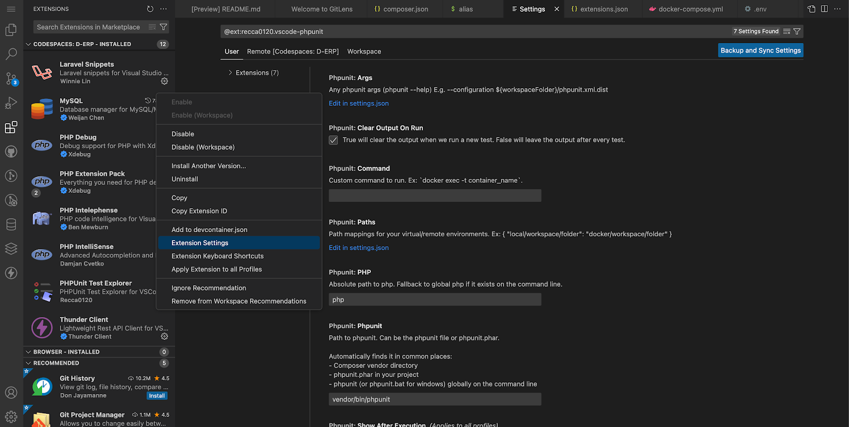
Task: Click Backup and Sync Settings button
Action: point(760,50)
